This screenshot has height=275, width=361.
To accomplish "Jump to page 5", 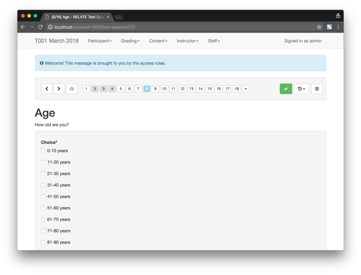I will tap(121, 89).
